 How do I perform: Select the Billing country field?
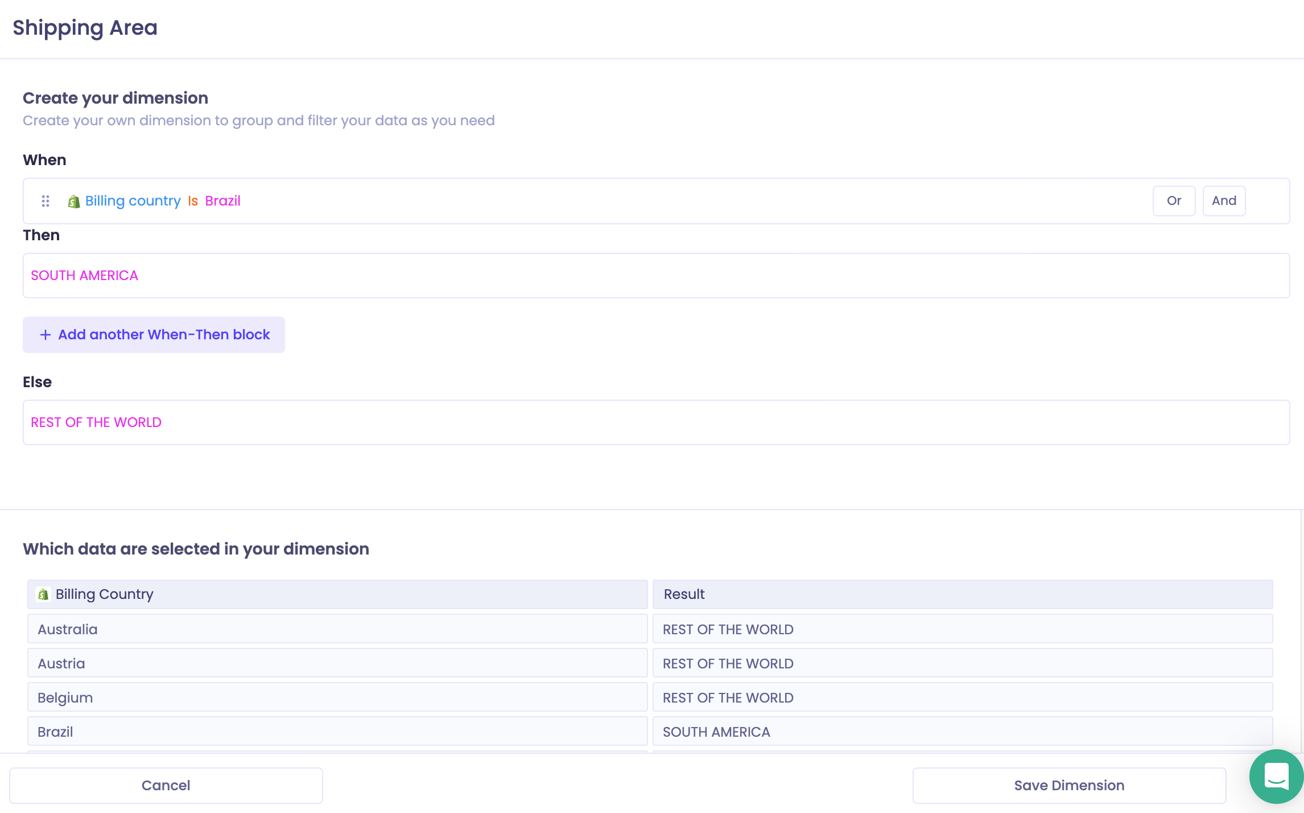[133, 201]
